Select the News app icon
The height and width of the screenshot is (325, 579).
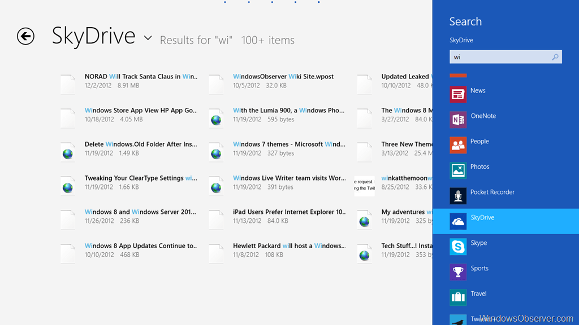pyautogui.click(x=458, y=94)
